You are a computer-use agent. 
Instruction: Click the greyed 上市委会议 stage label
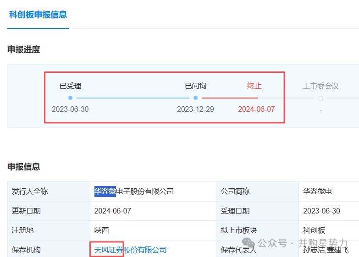[320, 86]
